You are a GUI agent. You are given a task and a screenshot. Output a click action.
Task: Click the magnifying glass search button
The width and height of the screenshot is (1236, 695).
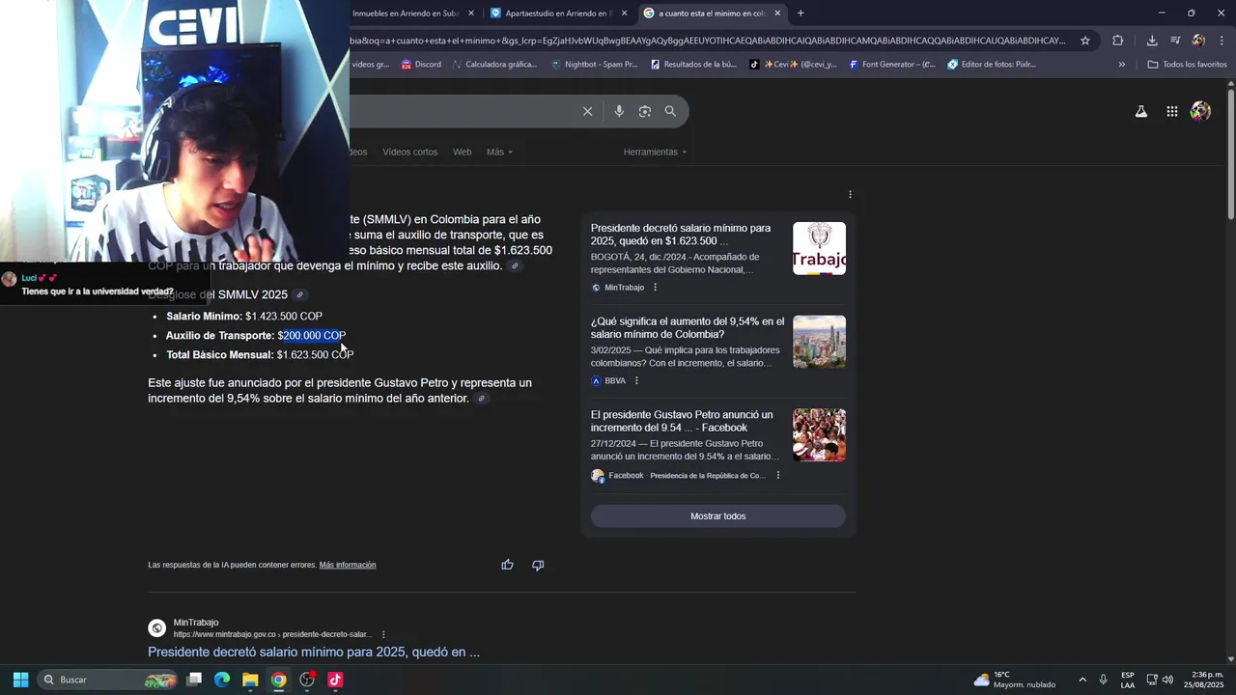(670, 111)
